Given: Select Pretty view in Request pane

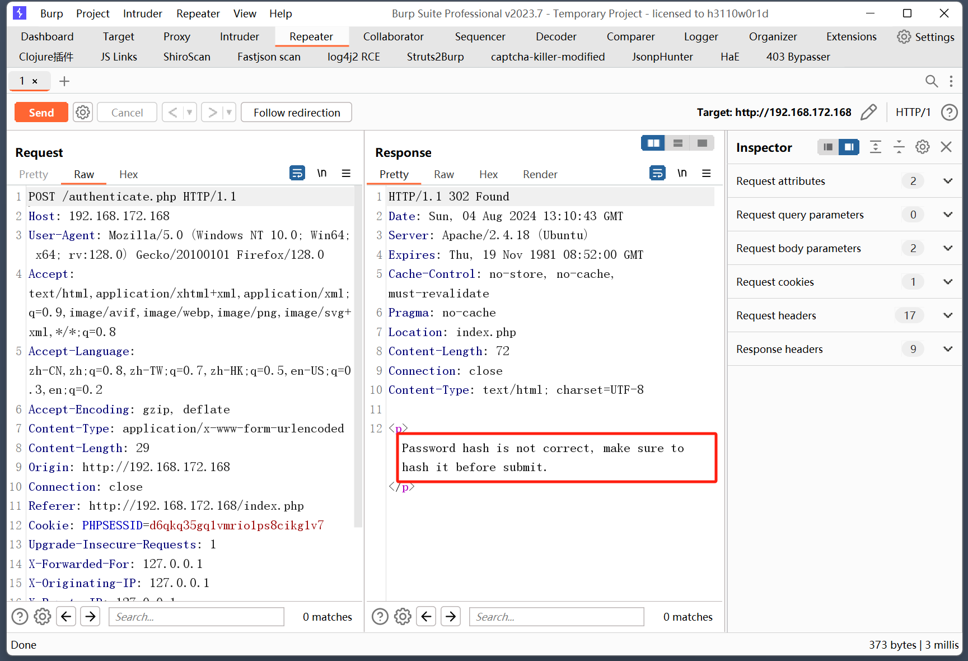Looking at the screenshot, I should coord(34,174).
